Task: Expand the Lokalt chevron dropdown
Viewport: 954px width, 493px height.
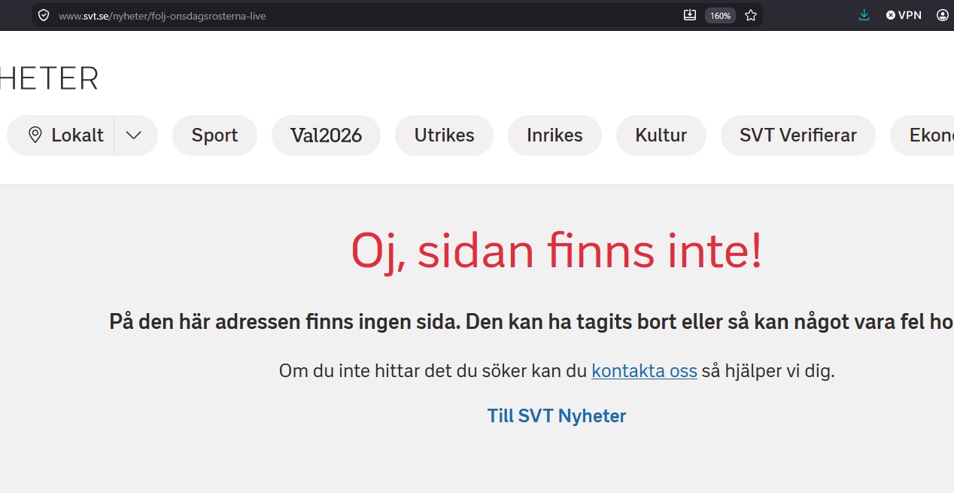Action: [134, 135]
